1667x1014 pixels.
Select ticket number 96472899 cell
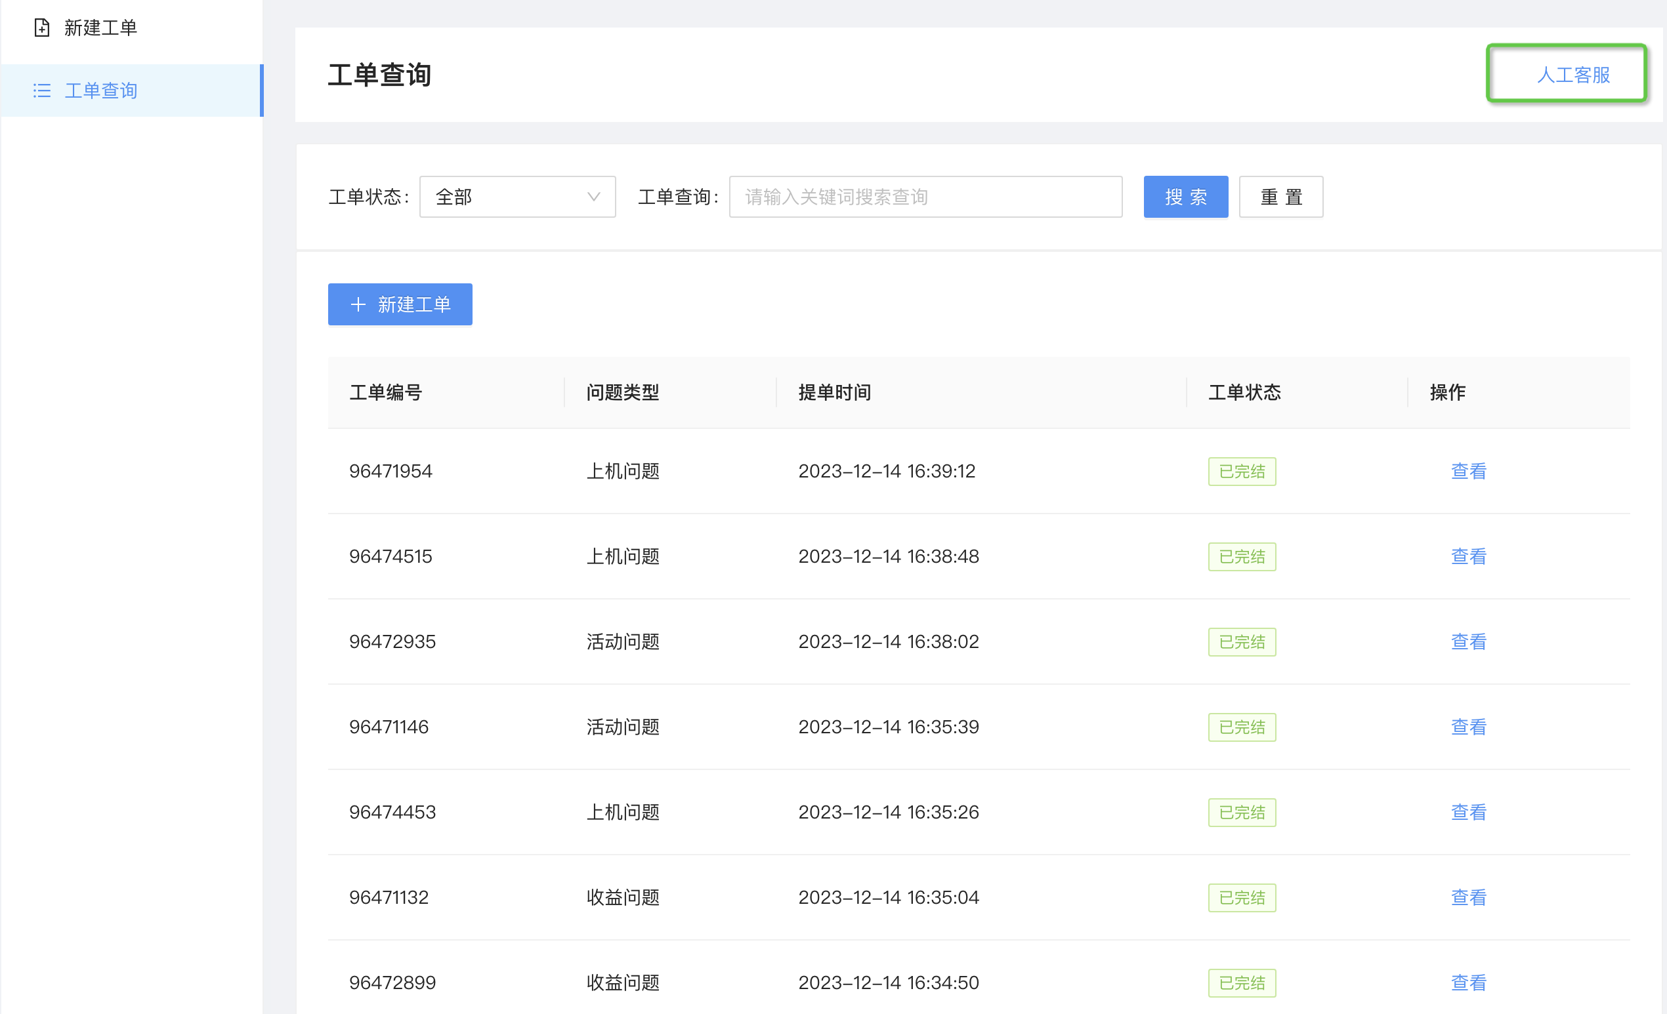(x=392, y=983)
